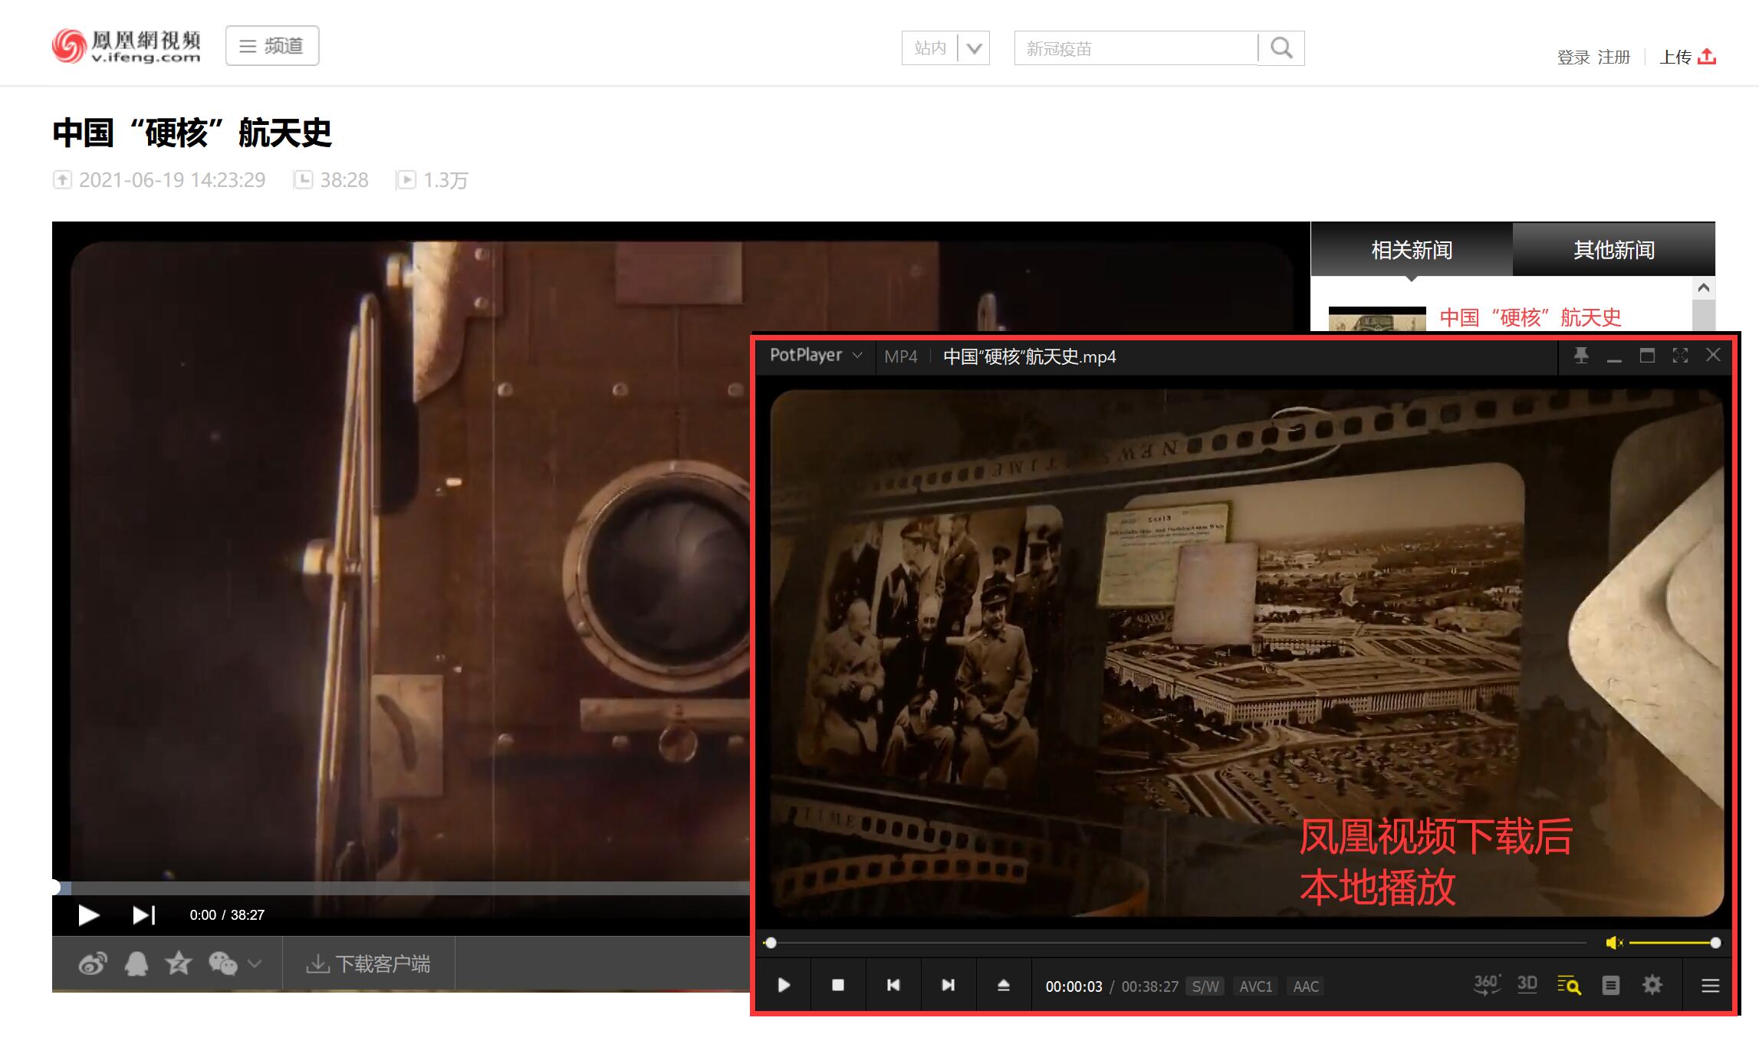Toggle S/W decoder mode in PotPlayer
The height and width of the screenshot is (1057, 1759).
pyautogui.click(x=1205, y=986)
